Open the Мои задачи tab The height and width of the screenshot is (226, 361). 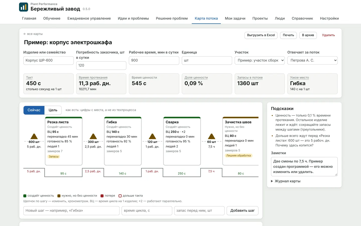tap(235, 18)
